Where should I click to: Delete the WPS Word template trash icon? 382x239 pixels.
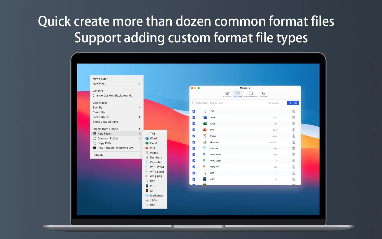point(294,155)
